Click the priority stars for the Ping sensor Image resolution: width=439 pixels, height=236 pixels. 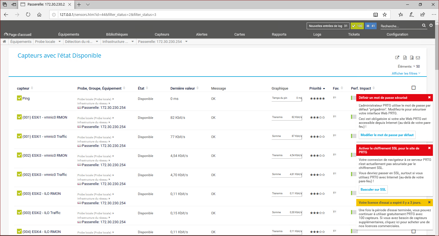point(318,99)
